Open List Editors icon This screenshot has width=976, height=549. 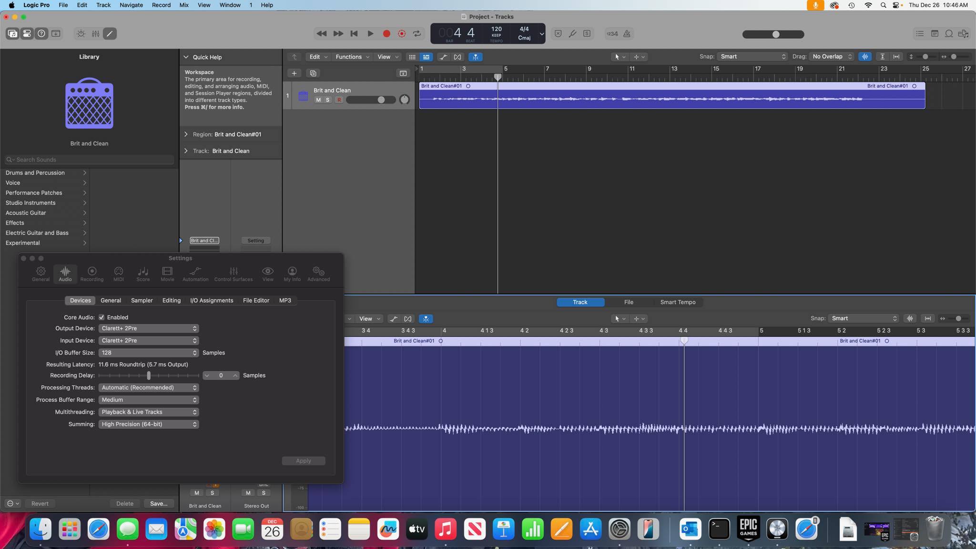[x=920, y=34]
